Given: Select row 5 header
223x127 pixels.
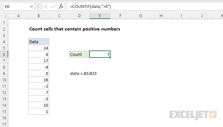Looking at the screenshot, I should click(x=4, y=48).
